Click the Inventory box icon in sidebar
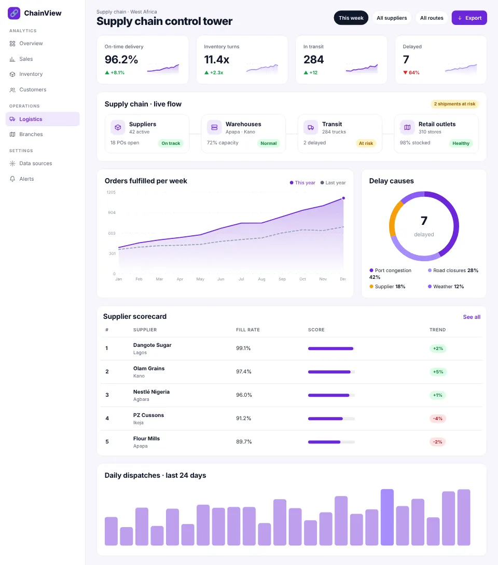 [x=12, y=74]
